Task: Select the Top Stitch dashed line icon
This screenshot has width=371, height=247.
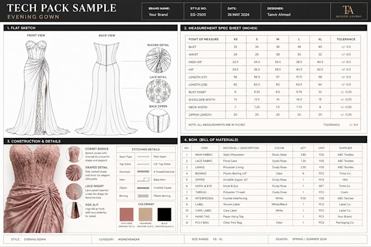Action: (143, 164)
